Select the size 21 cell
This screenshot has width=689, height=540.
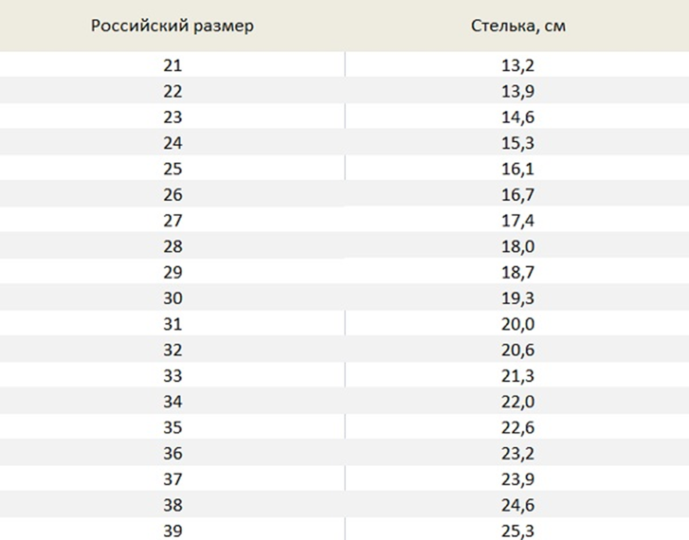pyautogui.click(x=172, y=65)
